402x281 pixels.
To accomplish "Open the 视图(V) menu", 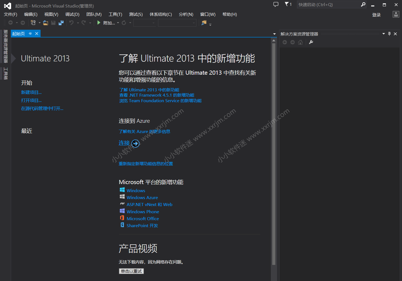I will point(51,14).
